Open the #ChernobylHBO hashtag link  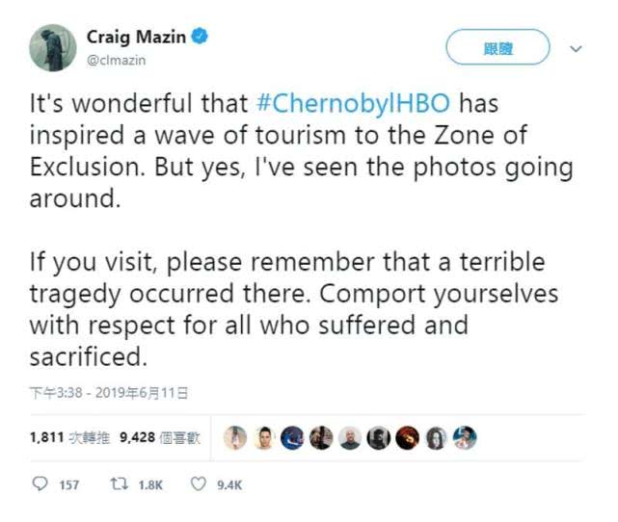353,104
